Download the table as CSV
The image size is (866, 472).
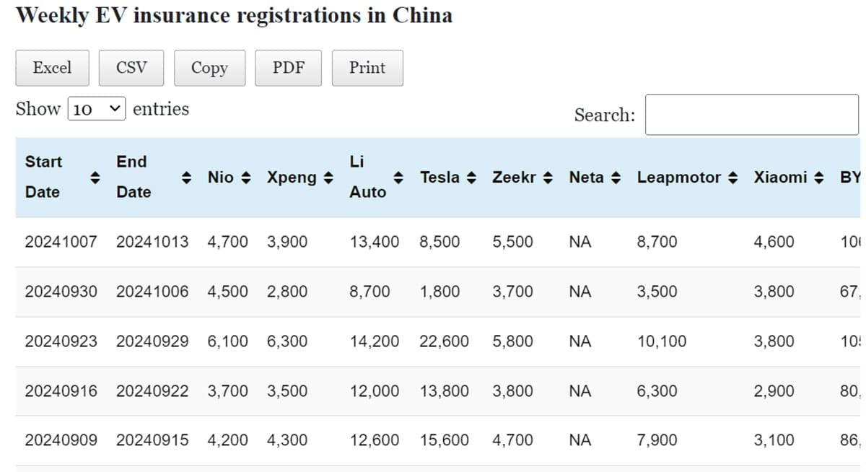pos(131,68)
